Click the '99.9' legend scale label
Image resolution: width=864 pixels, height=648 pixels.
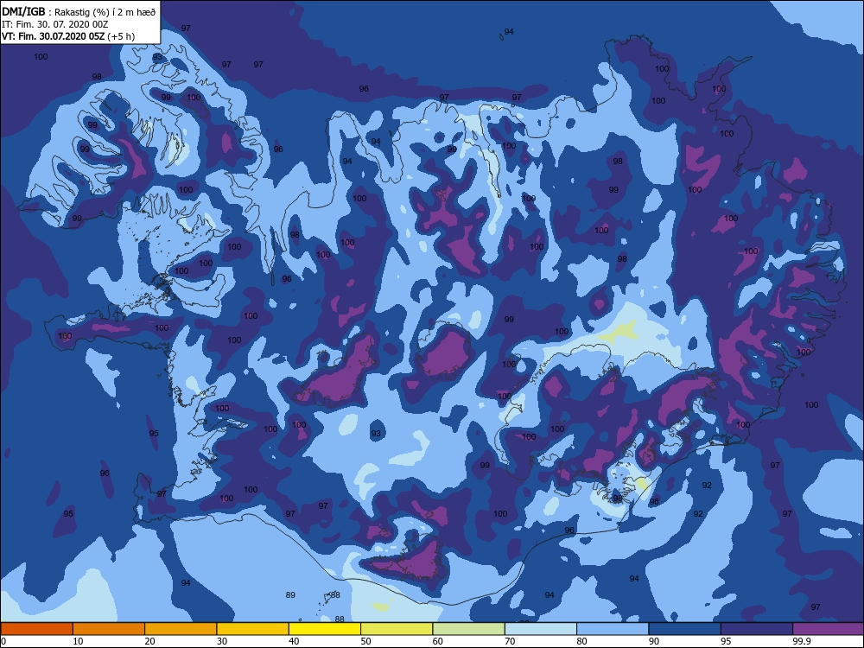pos(802,641)
